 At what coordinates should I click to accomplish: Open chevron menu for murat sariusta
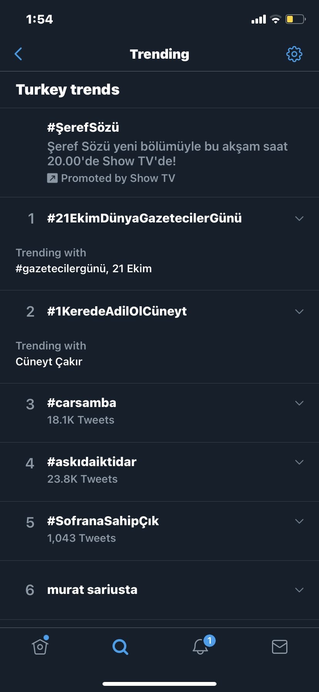(x=299, y=590)
